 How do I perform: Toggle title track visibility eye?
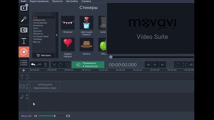coord(27,75)
